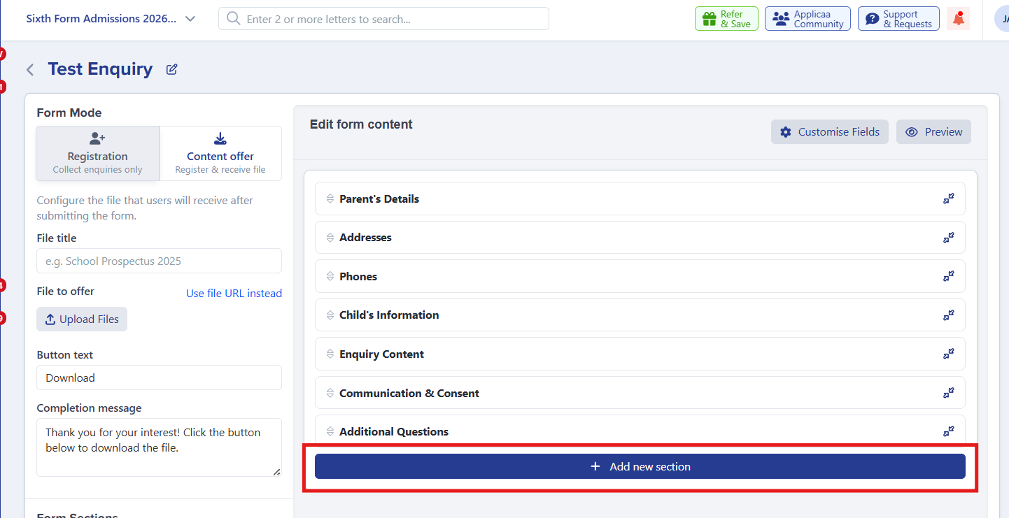Open the red notification bell
Viewport: 1009px width, 518px height.
[958, 19]
